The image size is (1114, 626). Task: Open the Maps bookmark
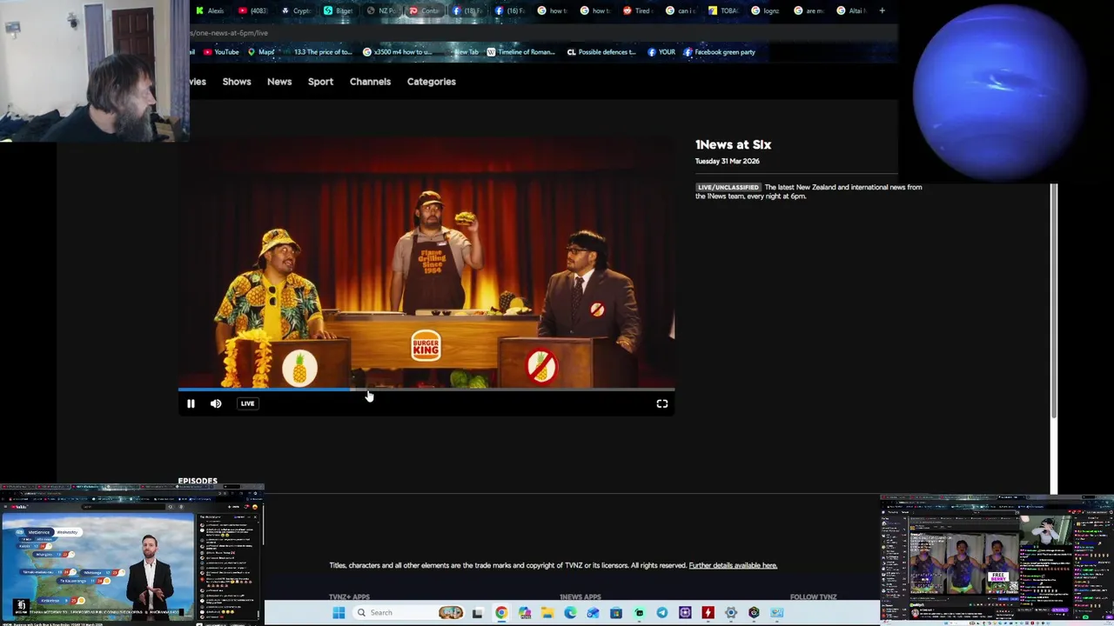[x=261, y=52]
